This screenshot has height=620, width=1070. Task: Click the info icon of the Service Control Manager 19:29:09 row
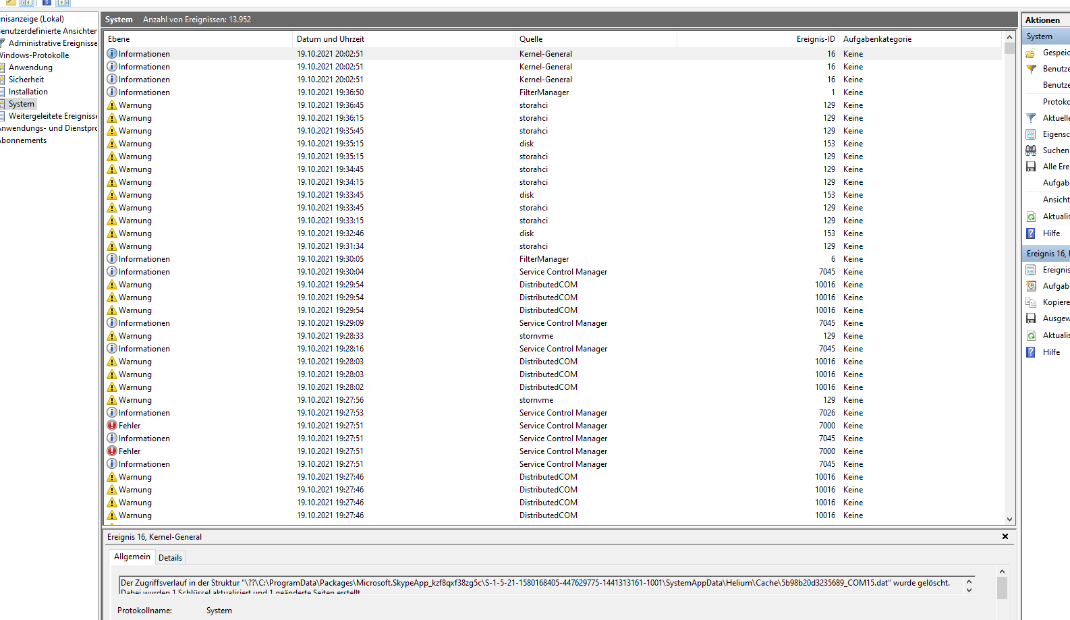112,322
